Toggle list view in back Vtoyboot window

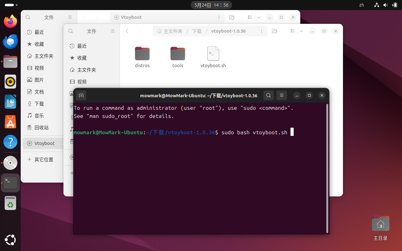250,17
